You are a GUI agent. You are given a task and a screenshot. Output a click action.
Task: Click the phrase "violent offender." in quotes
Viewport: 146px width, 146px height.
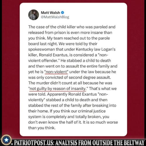coord(44,61)
